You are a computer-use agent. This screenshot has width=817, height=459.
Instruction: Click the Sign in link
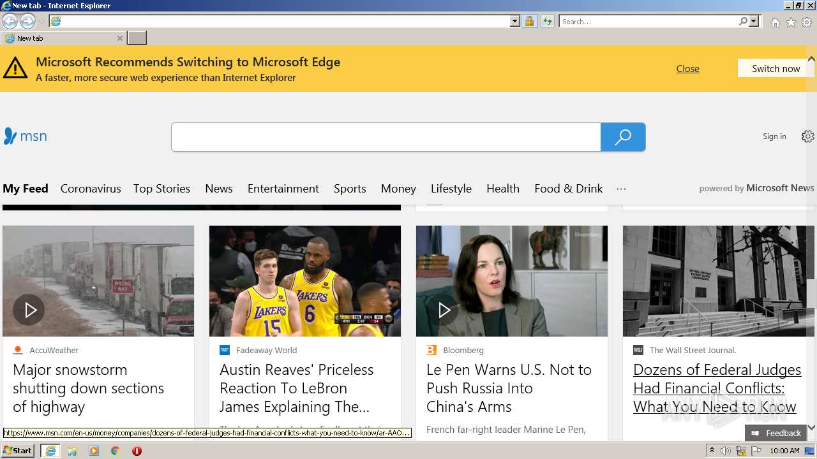[774, 136]
